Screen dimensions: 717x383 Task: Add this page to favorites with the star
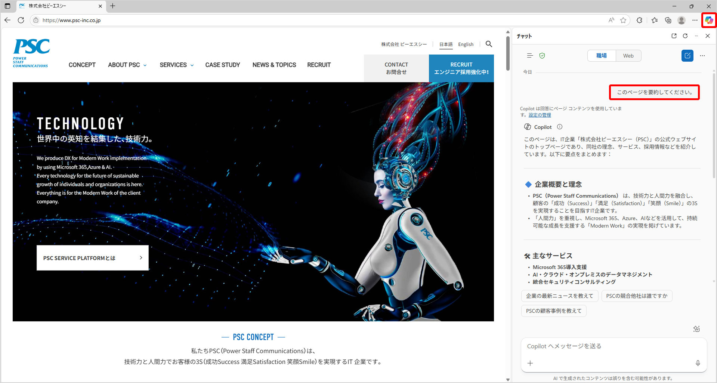(623, 20)
